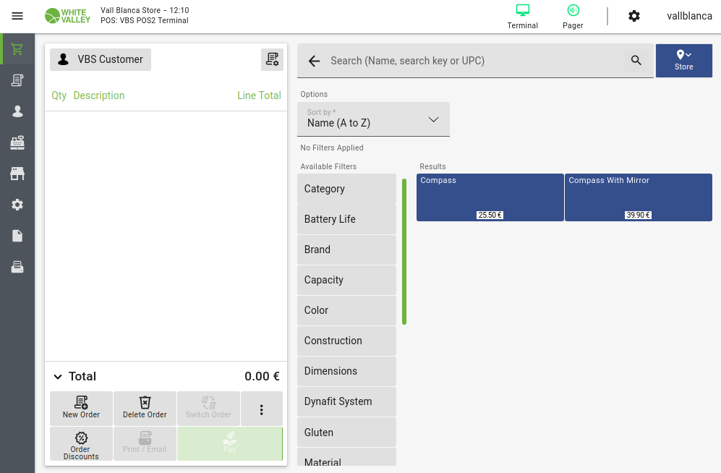Image resolution: width=721 pixels, height=473 pixels.
Task: Open Order Discounts
Action: [x=82, y=444]
